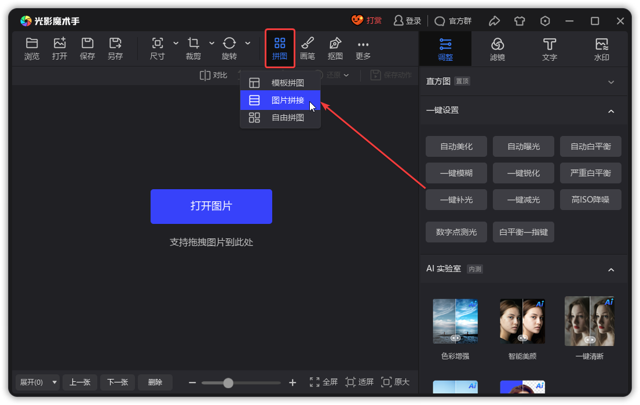Open the 尺寸 resize tool

click(157, 49)
